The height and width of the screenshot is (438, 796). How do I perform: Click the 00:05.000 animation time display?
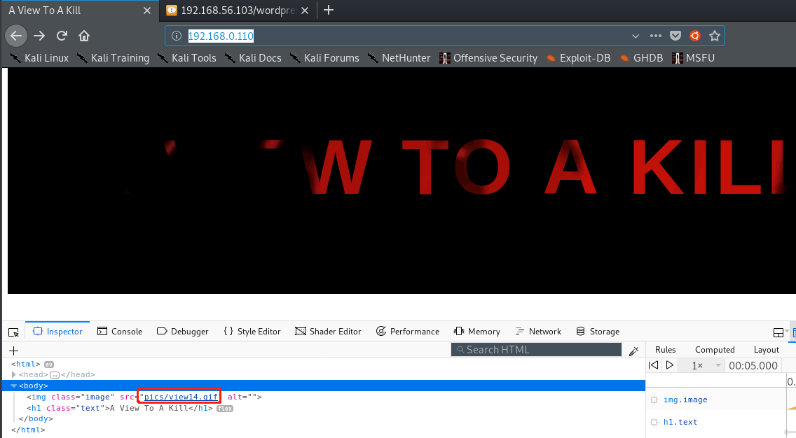tap(753, 365)
